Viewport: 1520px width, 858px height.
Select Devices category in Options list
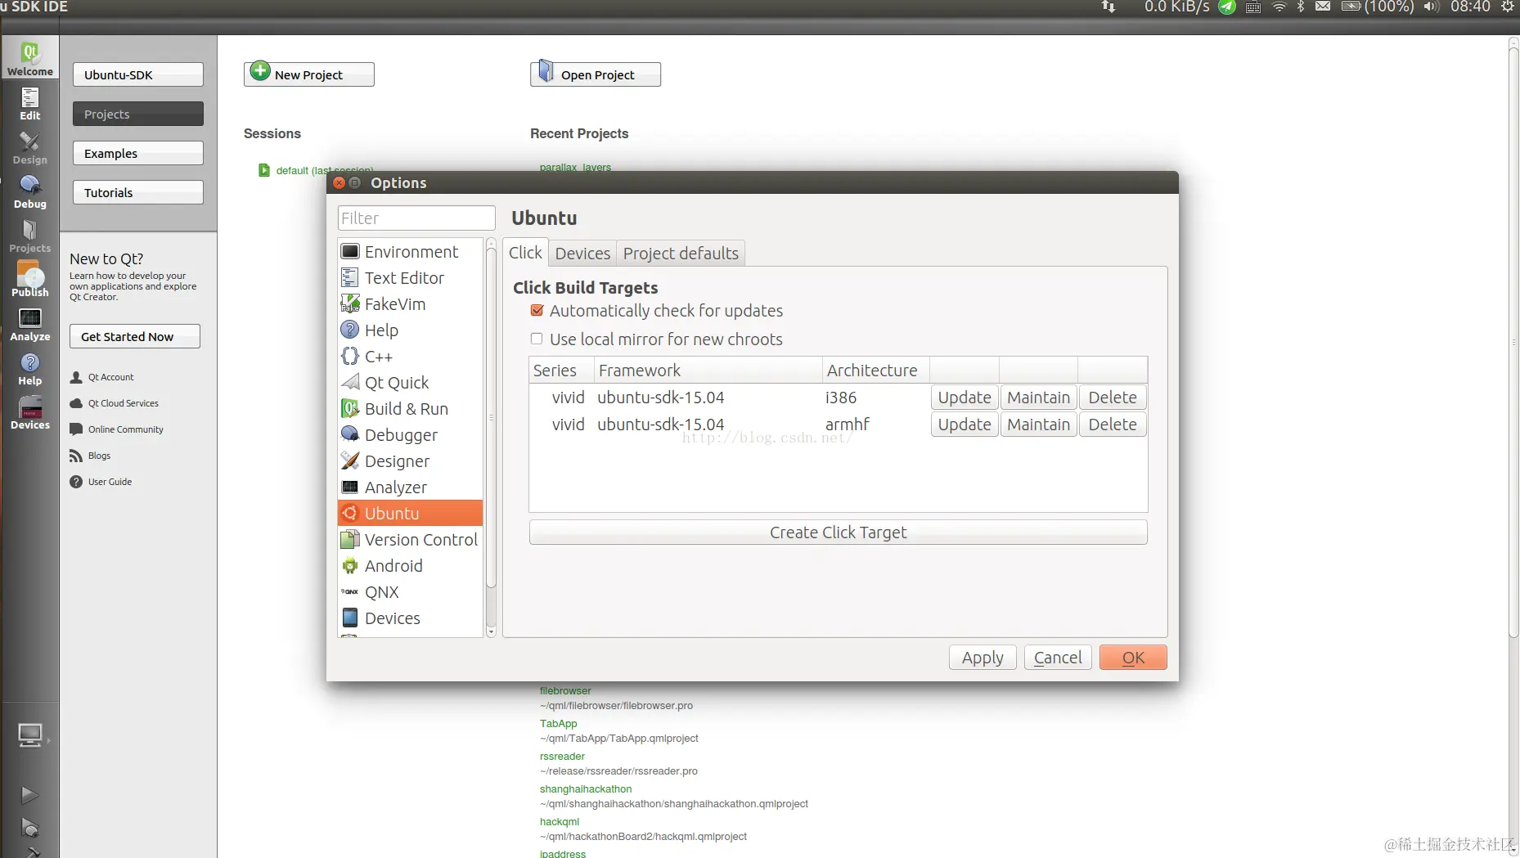410,618
